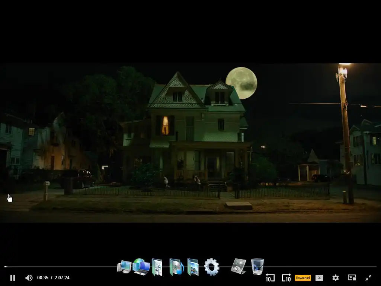Open the Music folder dock icon

click(177, 267)
